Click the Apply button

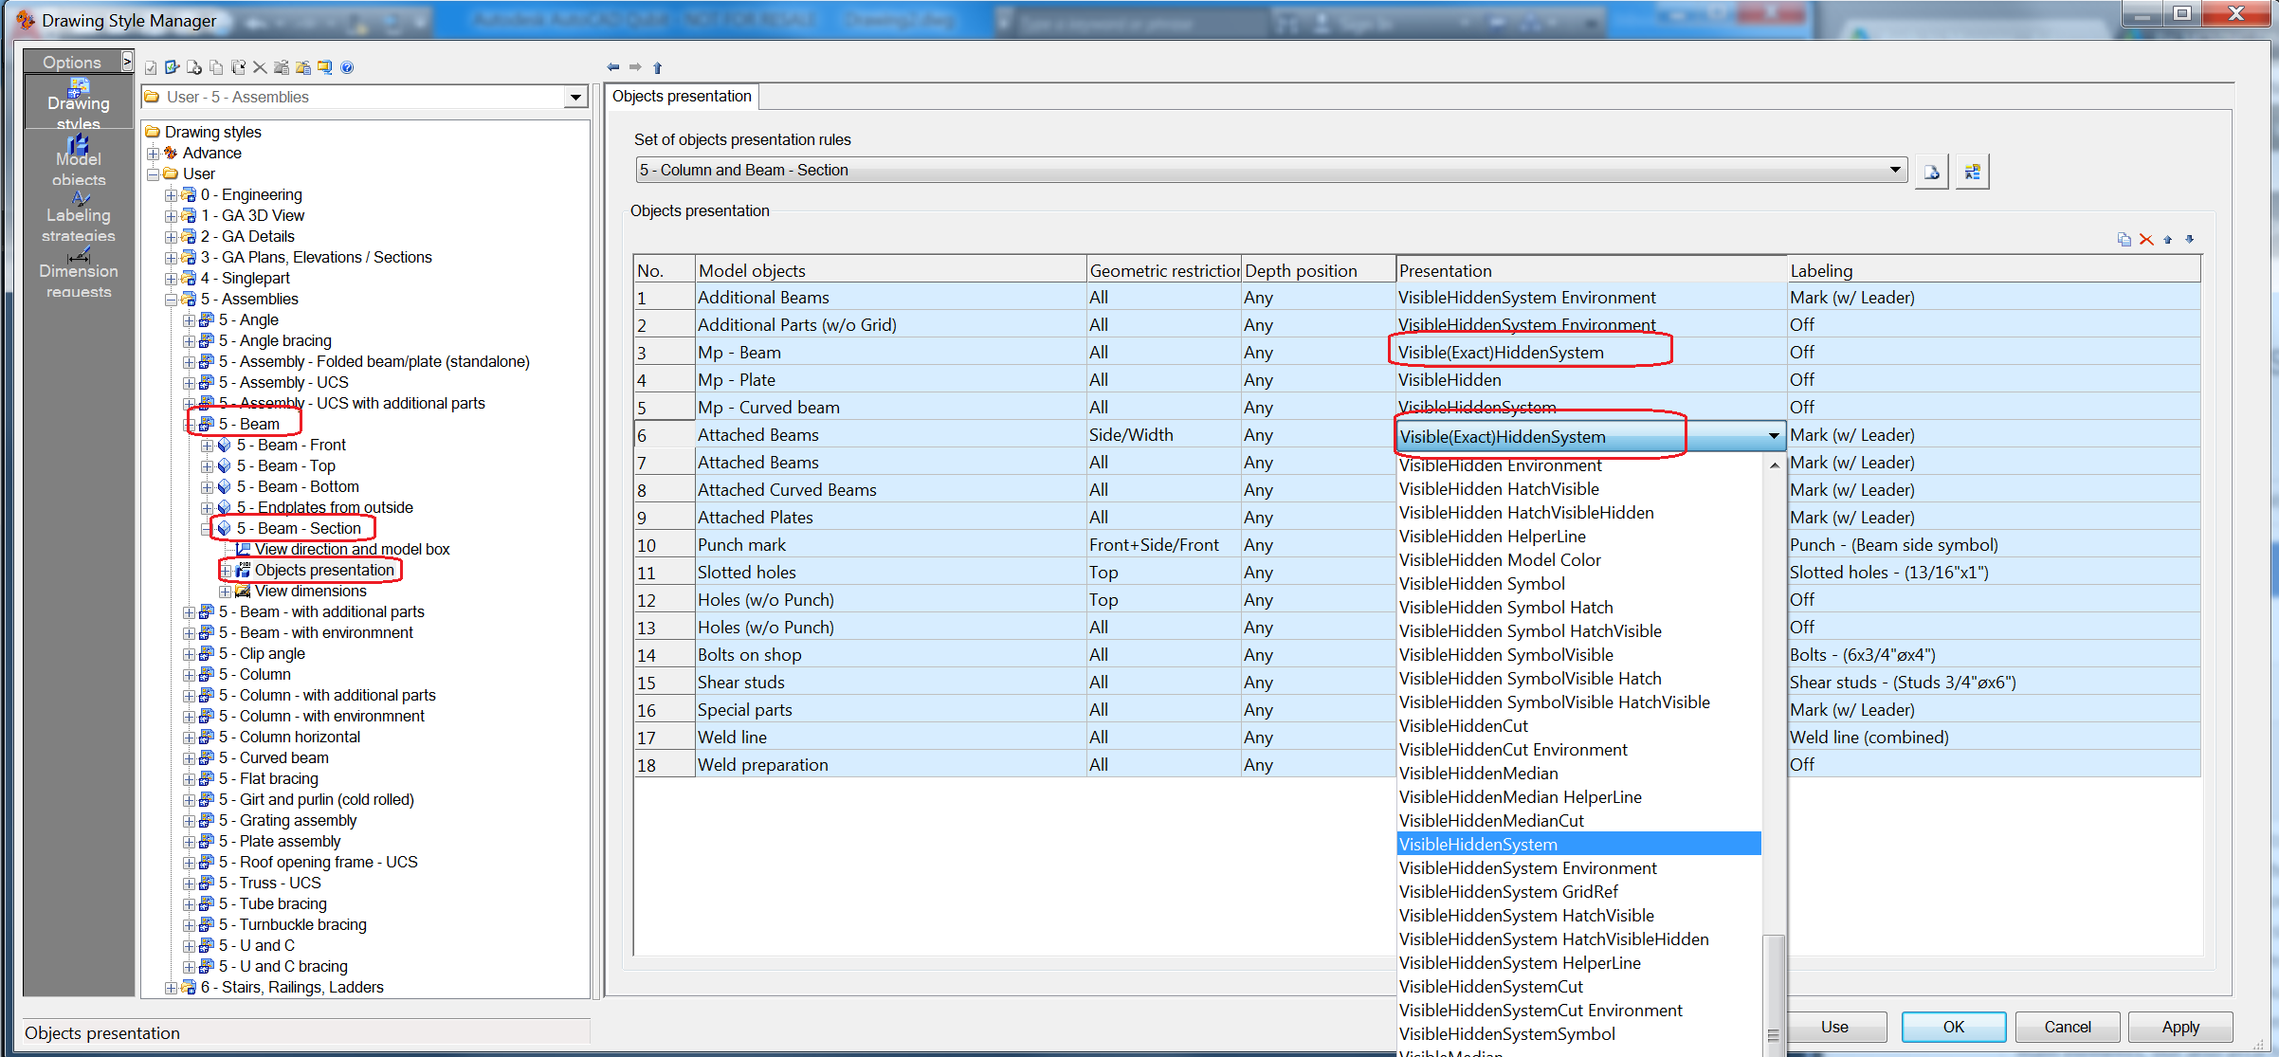point(2179,1027)
